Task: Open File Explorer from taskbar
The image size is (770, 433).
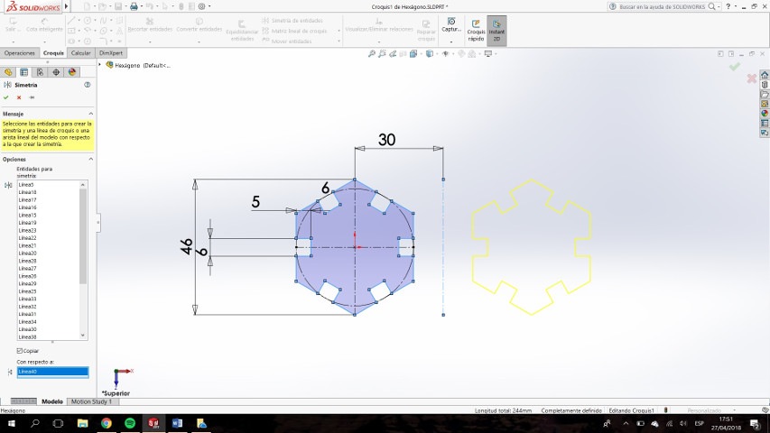Action: click(x=82, y=423)
